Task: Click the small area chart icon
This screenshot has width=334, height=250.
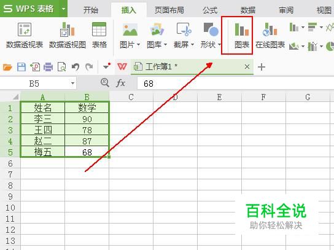Action: pos(293,46)
